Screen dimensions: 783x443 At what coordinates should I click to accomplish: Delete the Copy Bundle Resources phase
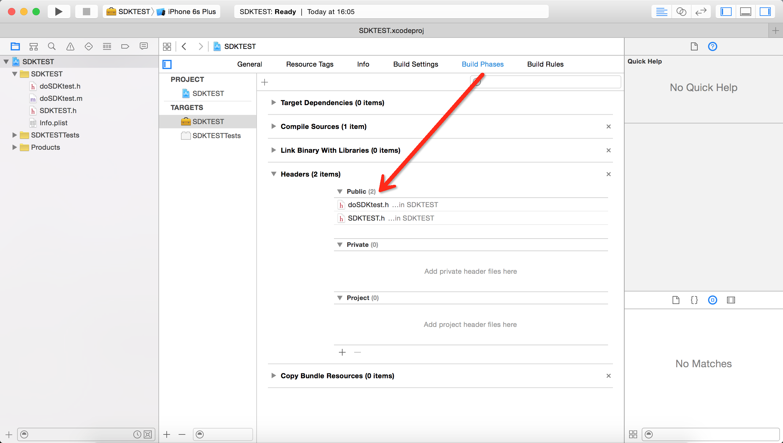click(x=609, y=376)
